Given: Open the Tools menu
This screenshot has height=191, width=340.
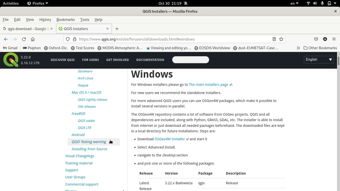Looking at the screenshot, I should (85, 20).
